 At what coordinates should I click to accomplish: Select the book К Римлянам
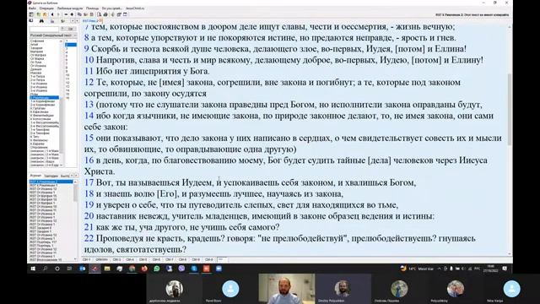coord(44,98)
